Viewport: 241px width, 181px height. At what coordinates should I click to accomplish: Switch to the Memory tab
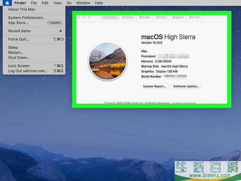(x=161, y=17)
